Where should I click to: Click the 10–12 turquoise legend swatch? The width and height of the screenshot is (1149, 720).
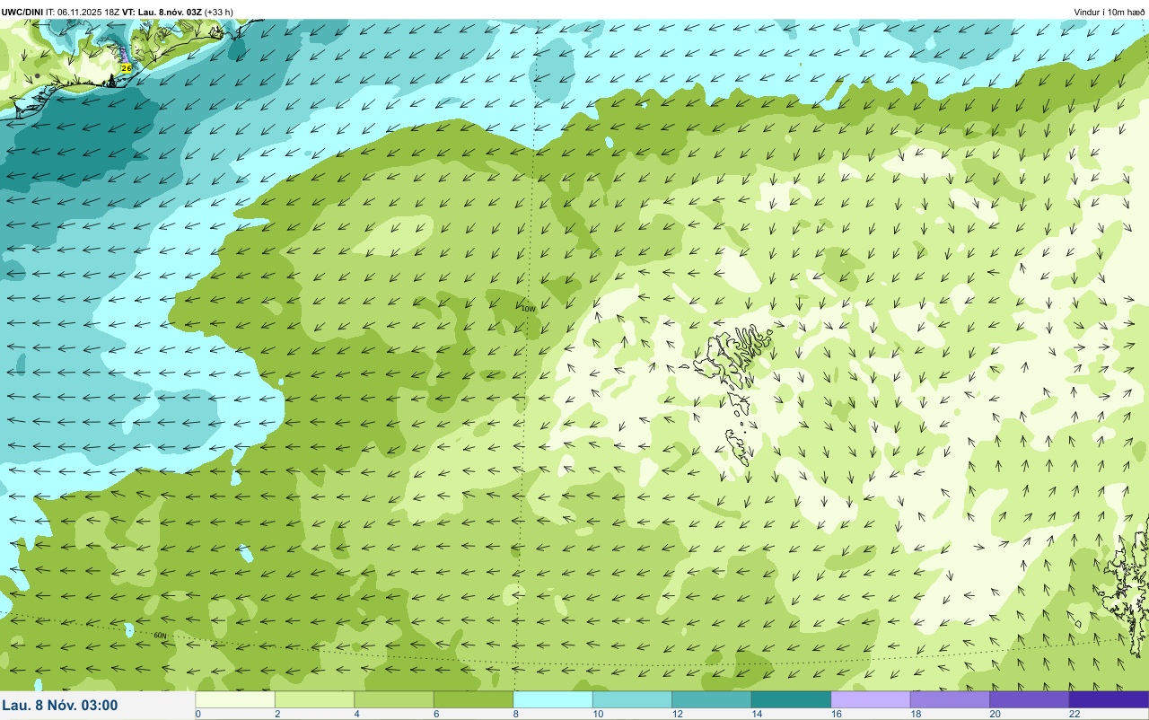632,699
